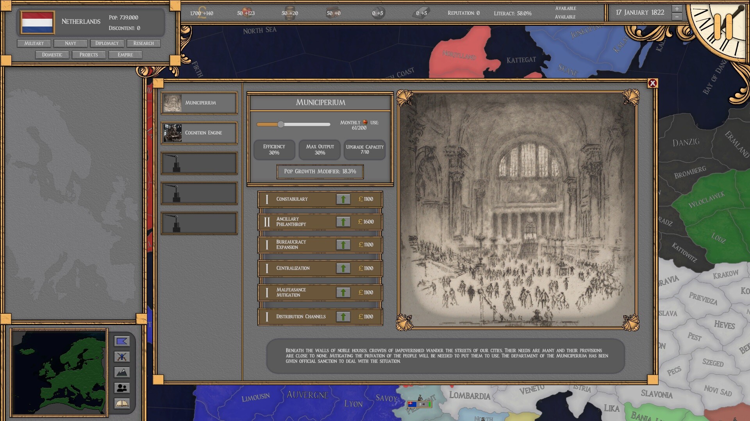The image size is (750, 421).
Task: Upgrade Malfeasance Mitigation with green arrow
Action: (343, 292)
